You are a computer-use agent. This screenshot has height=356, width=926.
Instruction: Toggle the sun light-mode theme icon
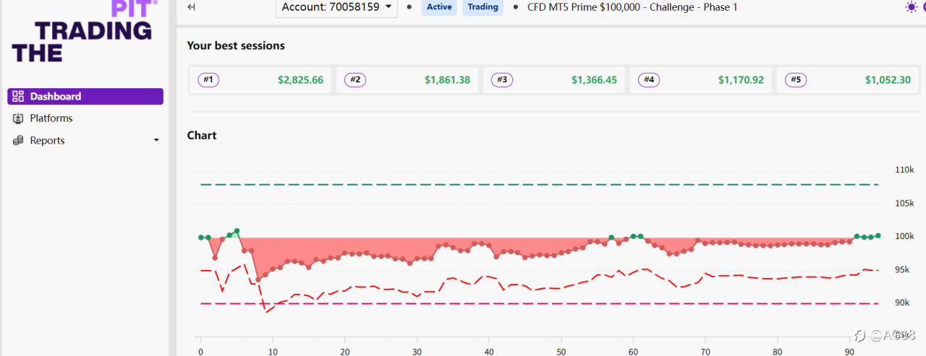[x=911, y=7]
